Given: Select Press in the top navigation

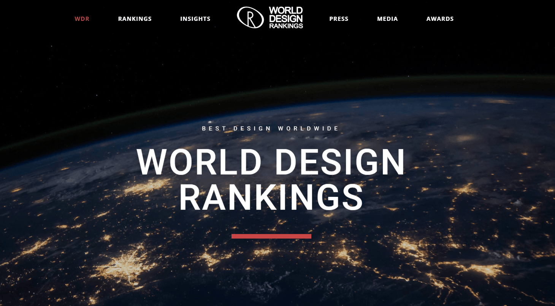Looking at the screenshot, I should tap(339, 19).
